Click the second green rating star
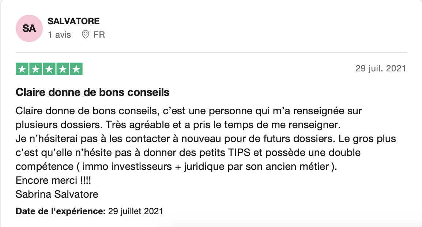The width and height of the screenshot is (422, 227). click(36, 69)
